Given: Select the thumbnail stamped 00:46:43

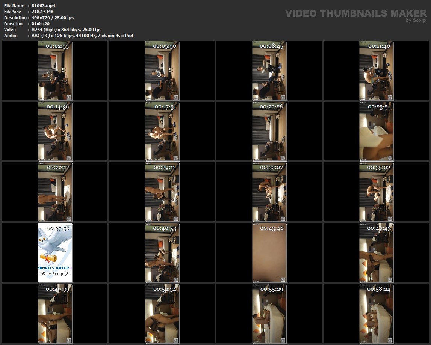Looking at the screenshot, I should [376, 253].
